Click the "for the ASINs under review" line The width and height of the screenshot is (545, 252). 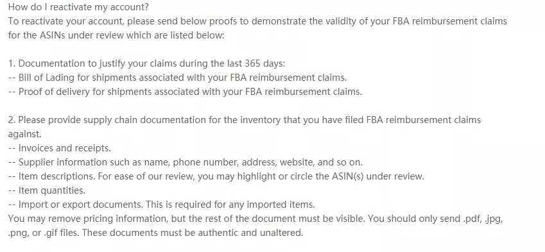click(x=116, y=35)
